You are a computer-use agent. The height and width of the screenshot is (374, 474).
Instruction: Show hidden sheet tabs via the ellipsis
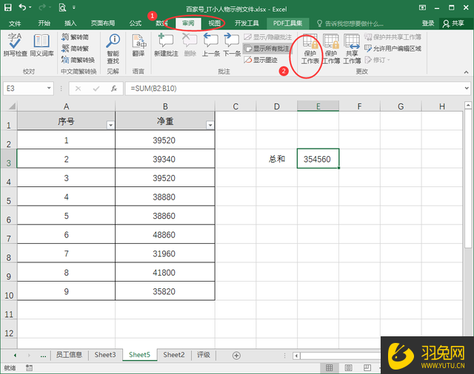pyautogui.click(x=43, y=356)
